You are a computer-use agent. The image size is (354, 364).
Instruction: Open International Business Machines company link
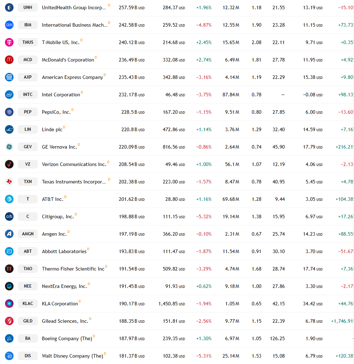click(75, 25)
